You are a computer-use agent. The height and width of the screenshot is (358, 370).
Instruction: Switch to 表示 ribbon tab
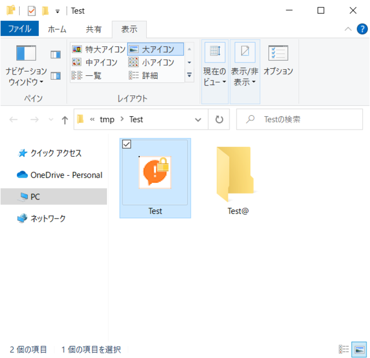pyautogui.click(x=129, y=29)
